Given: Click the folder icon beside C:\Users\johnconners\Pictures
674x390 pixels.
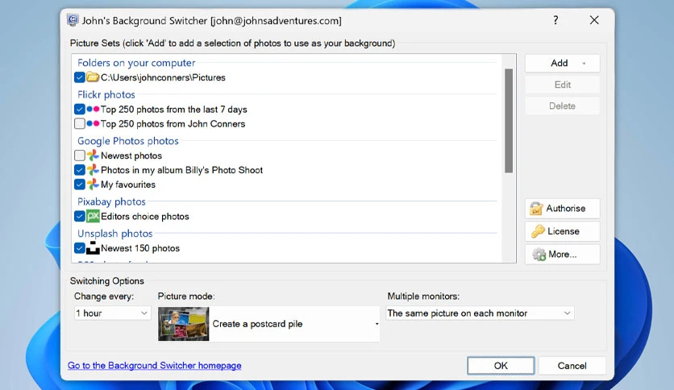Looking at the screenshot, I should pos(93,77).
